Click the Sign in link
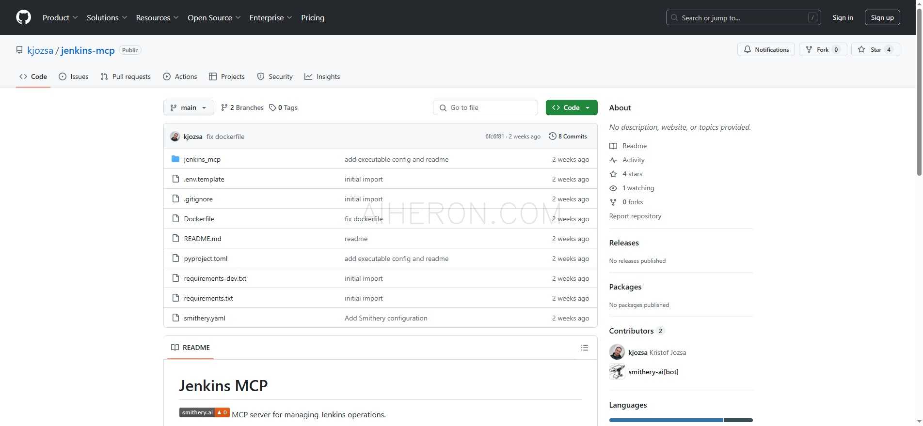The width and height of the screenshot is (923, 426). tap(843, 17)
